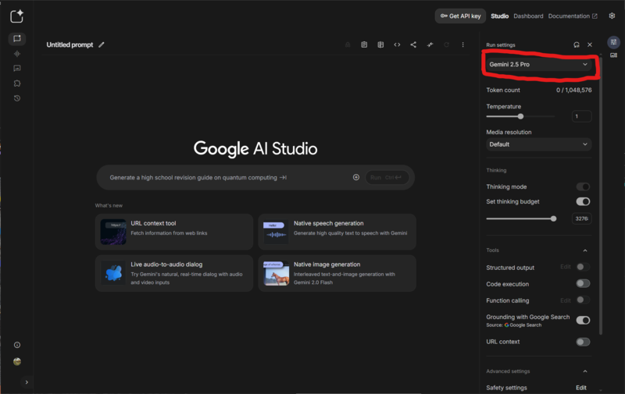Screen dimensions: 625x394
Task: Open the URL context tool card
Action: (x=174, y=232)
